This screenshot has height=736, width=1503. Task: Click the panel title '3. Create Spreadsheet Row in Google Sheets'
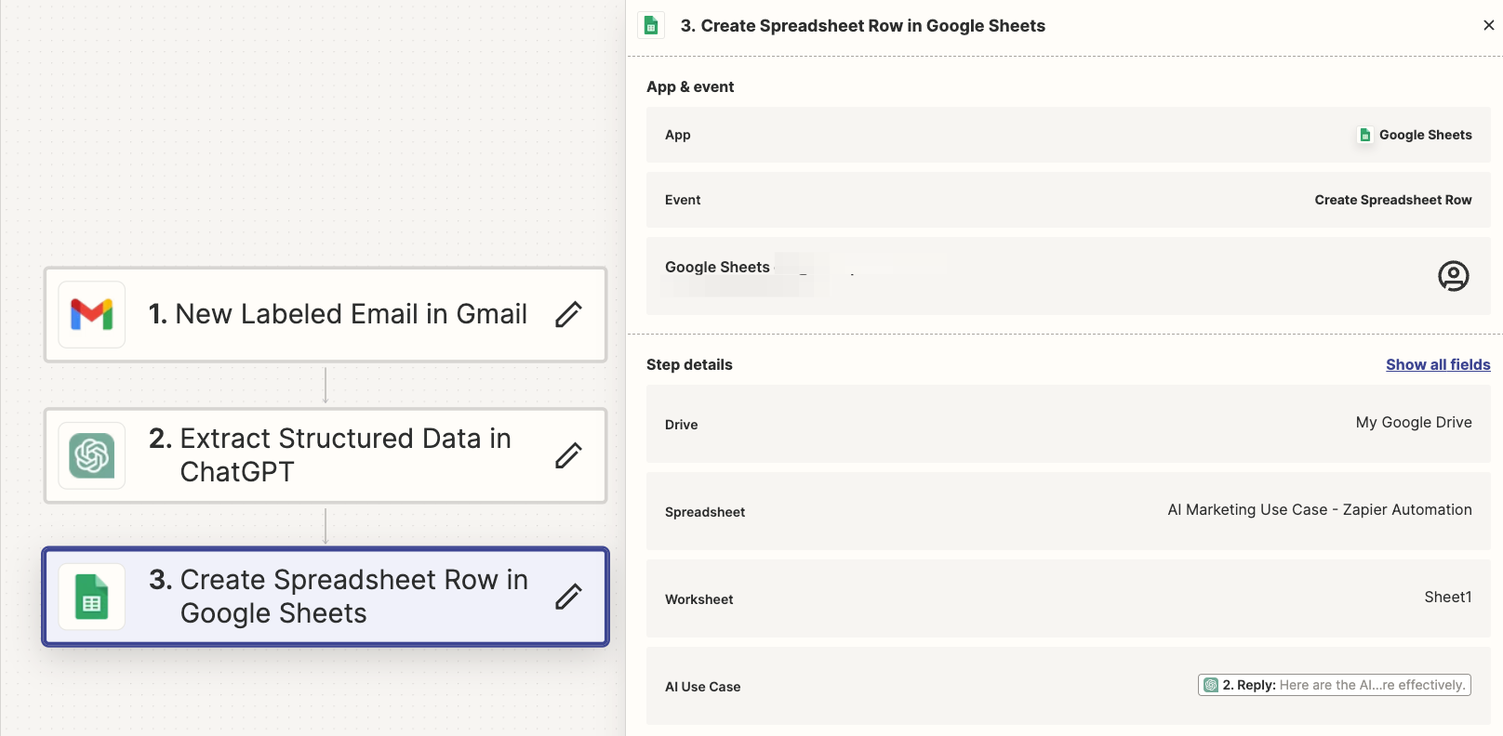[x=862, y=26]
